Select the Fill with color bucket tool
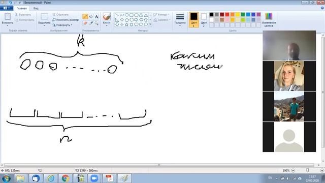This screenshot has width=325, height=183. click(91, 17)
